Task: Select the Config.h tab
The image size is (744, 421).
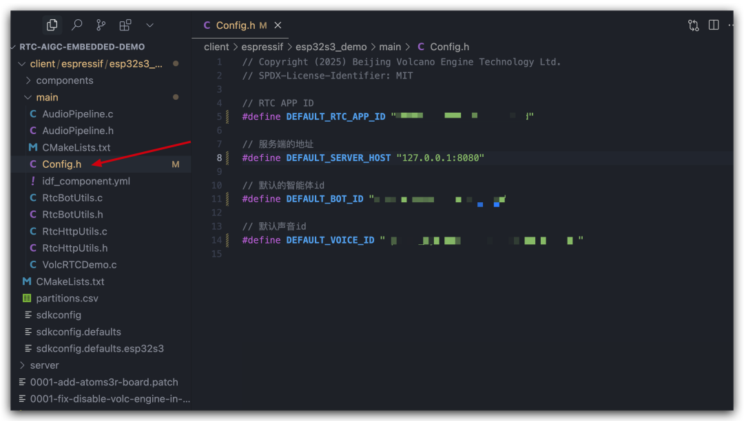Action: [x=236, y=25]
